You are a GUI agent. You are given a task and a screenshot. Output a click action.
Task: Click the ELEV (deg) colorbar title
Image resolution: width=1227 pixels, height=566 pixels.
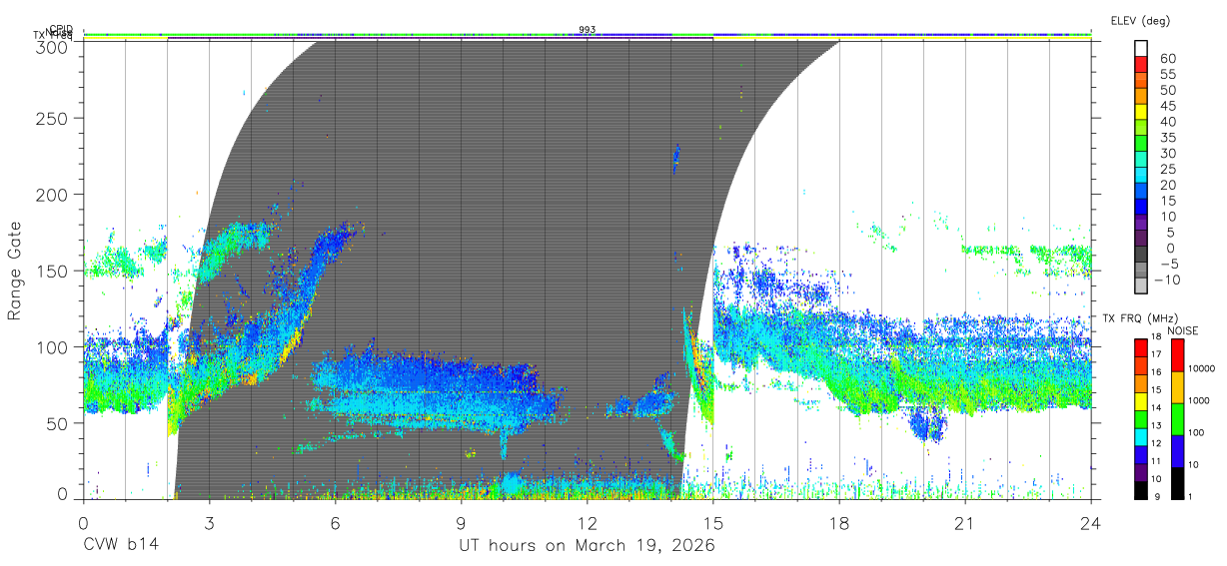click(1139, 21)
